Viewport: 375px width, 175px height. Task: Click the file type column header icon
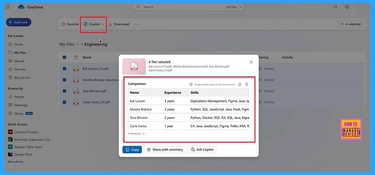pyautogui.click(x=76, y=57)
